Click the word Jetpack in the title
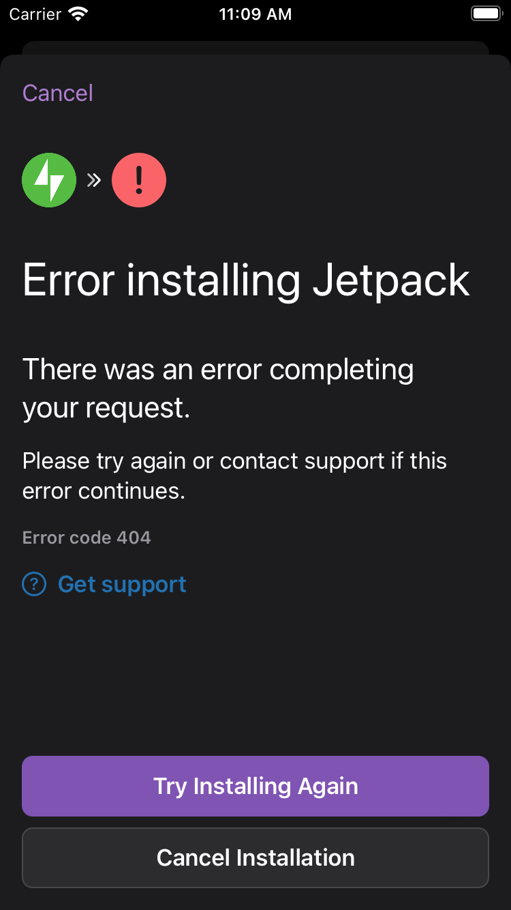Screen dimensions: 511x910 coord(391,280)
